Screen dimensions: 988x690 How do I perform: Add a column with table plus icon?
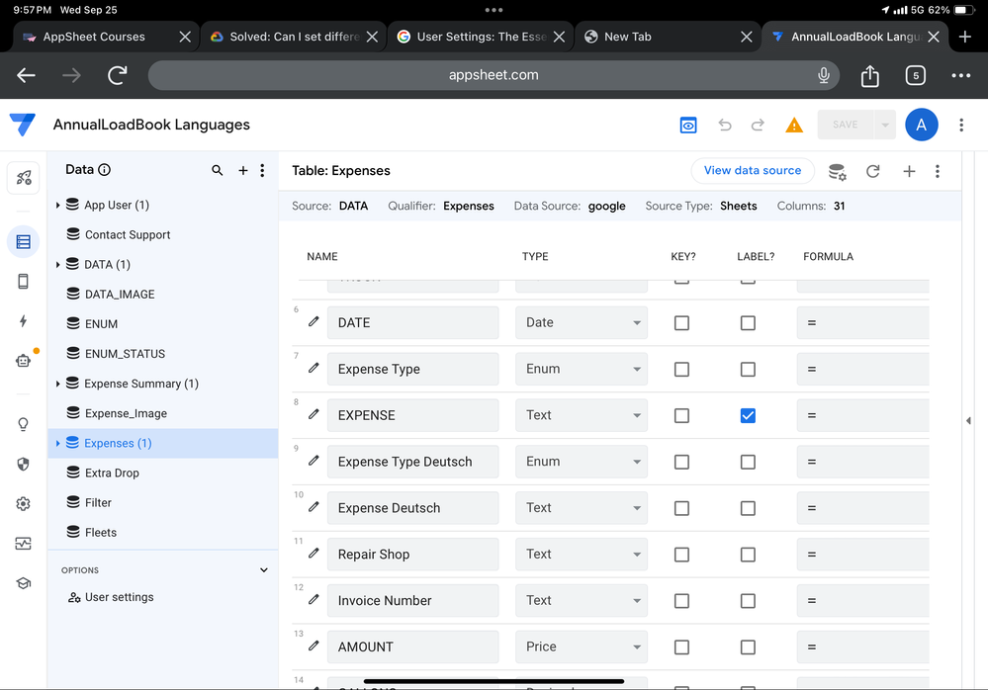click(x=909, y=171)
